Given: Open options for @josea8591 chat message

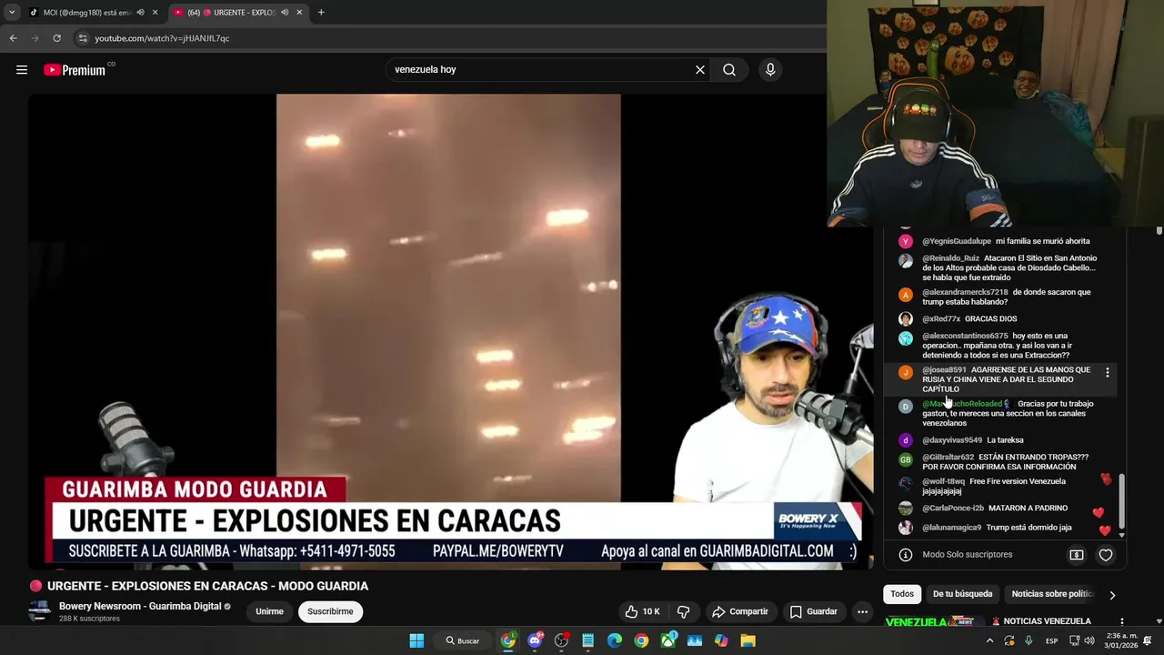Looking at the screenshot, I should (x=1107, y=373).
